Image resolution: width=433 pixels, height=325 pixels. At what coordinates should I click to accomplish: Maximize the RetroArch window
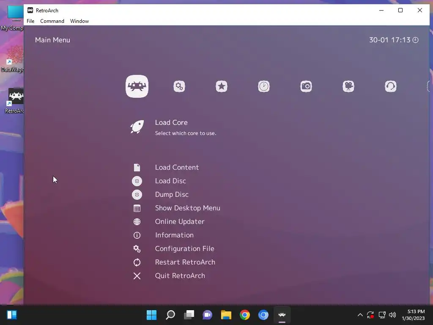click(400, 10)
